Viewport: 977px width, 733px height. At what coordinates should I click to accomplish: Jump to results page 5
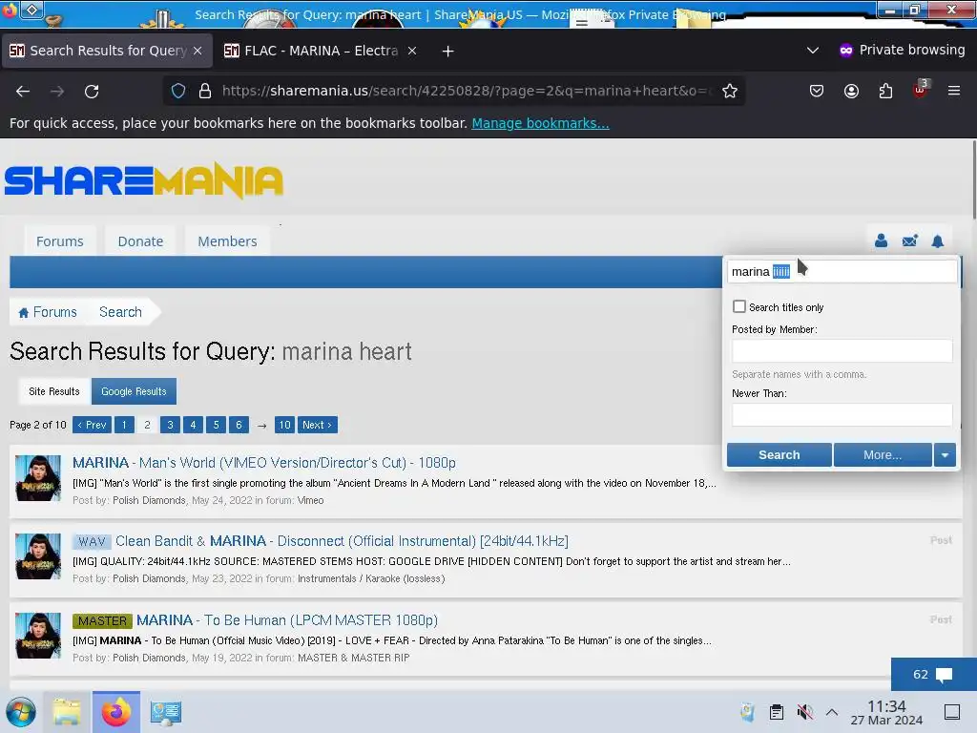point(217,425)
